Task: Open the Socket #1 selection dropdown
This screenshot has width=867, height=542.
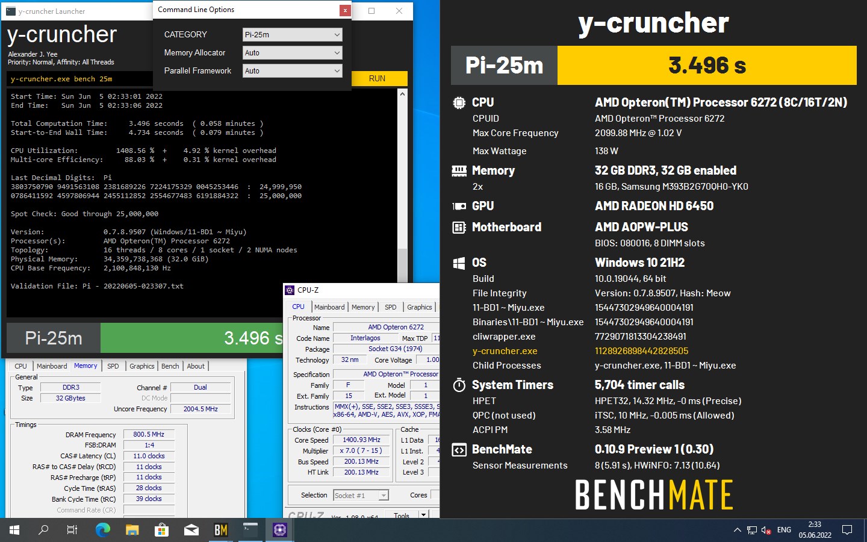Action: tap(361, 496)
